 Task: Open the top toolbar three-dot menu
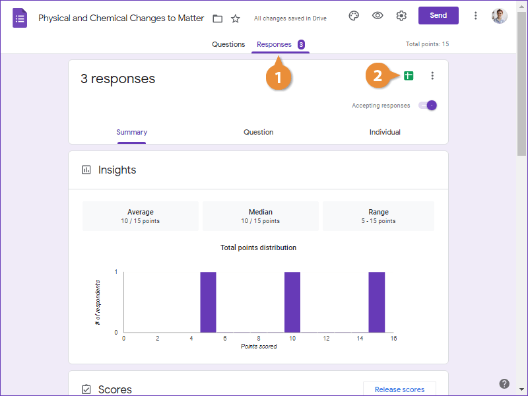(x=476, y=15)
